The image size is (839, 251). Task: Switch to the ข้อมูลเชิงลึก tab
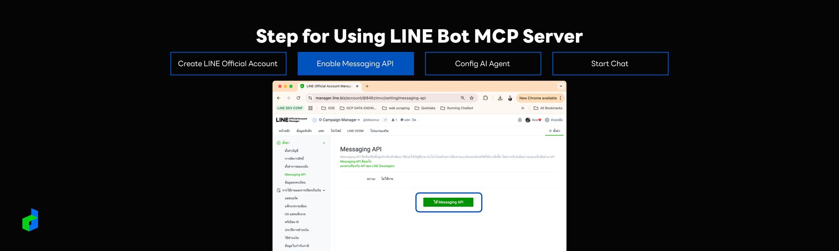[x=304, y=131]
